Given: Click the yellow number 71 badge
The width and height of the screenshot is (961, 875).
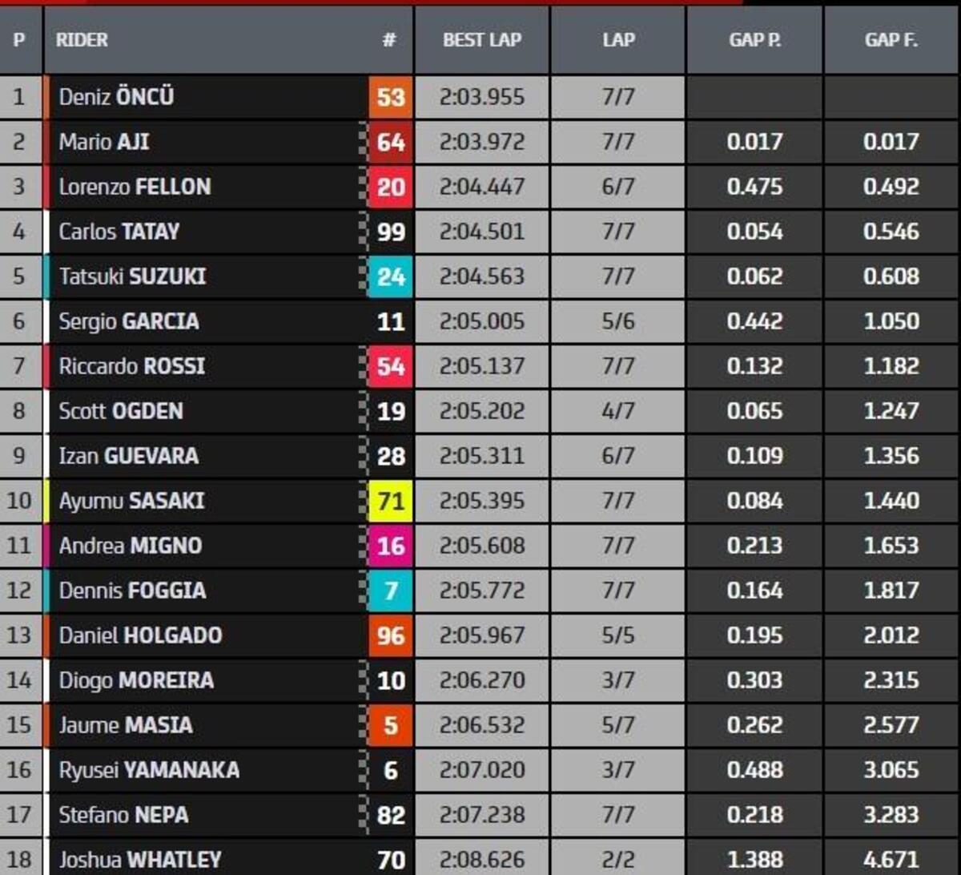Looking at the screenshot, I should (x=390, y=502).
